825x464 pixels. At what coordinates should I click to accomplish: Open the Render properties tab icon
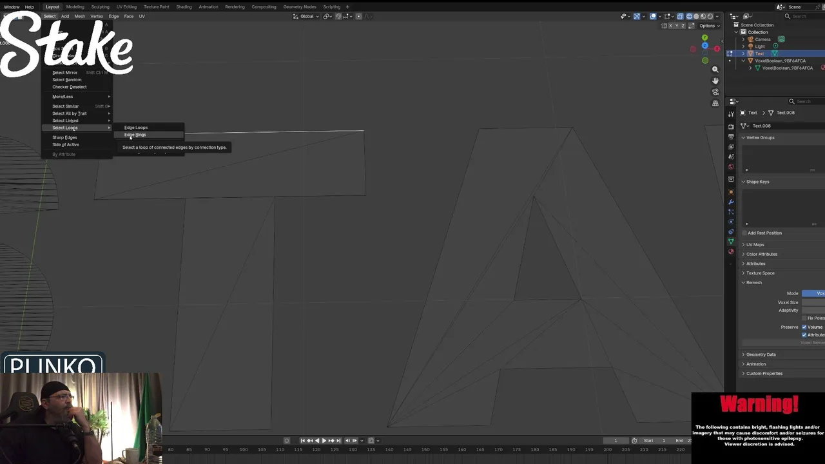(x=731, y=126)
